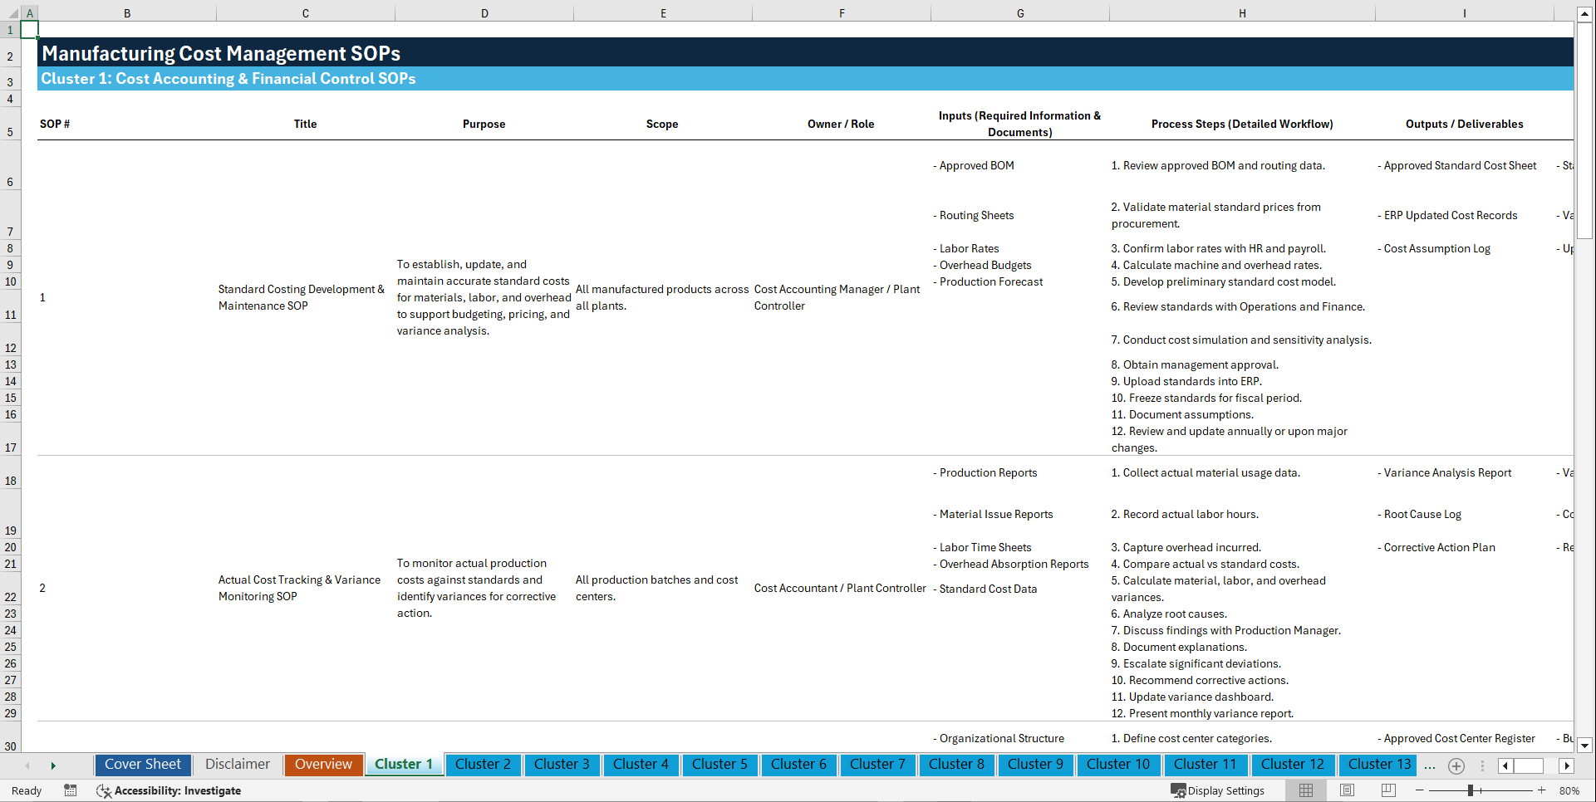Click the 80% zoom percentage label
1596x802 pixels.
(x=1569, y=790)
